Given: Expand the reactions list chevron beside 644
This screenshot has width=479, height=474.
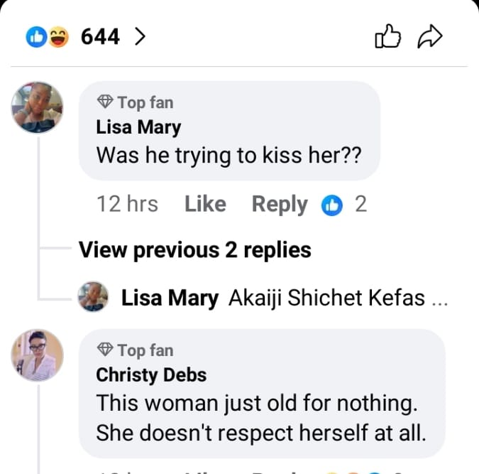Looking at the screenshot, I should coord(140,37).
